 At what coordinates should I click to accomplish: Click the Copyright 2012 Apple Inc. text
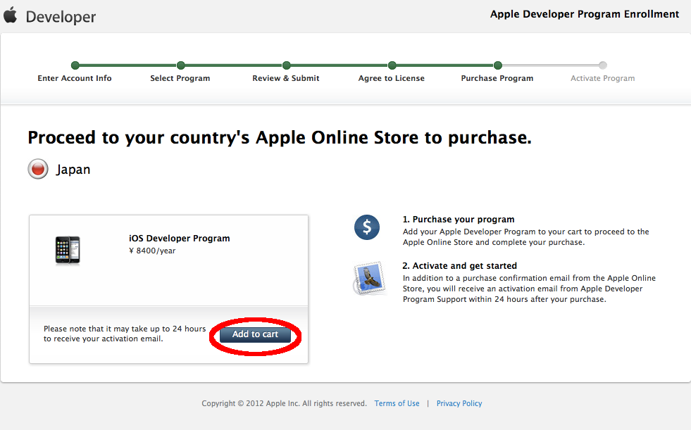coord(285,403)
